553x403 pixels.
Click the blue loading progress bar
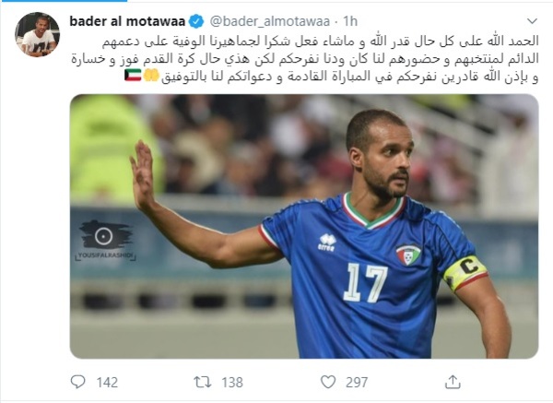coord(64,1)
